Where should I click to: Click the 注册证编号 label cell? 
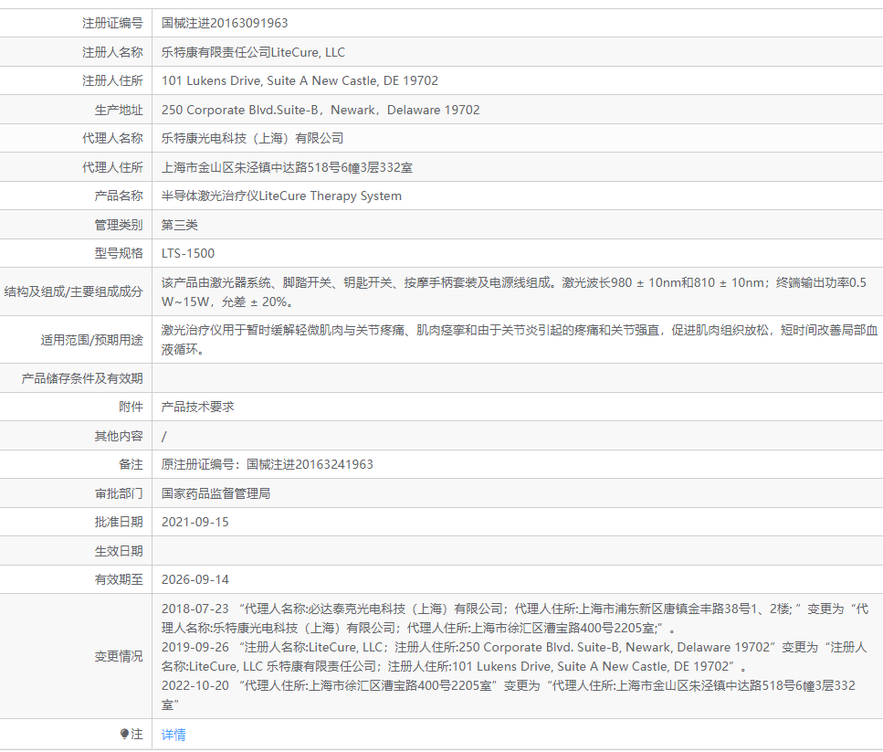(112, 23)
